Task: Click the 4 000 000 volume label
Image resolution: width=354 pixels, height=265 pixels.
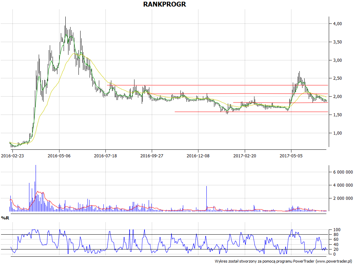Action: coord(343,185)
